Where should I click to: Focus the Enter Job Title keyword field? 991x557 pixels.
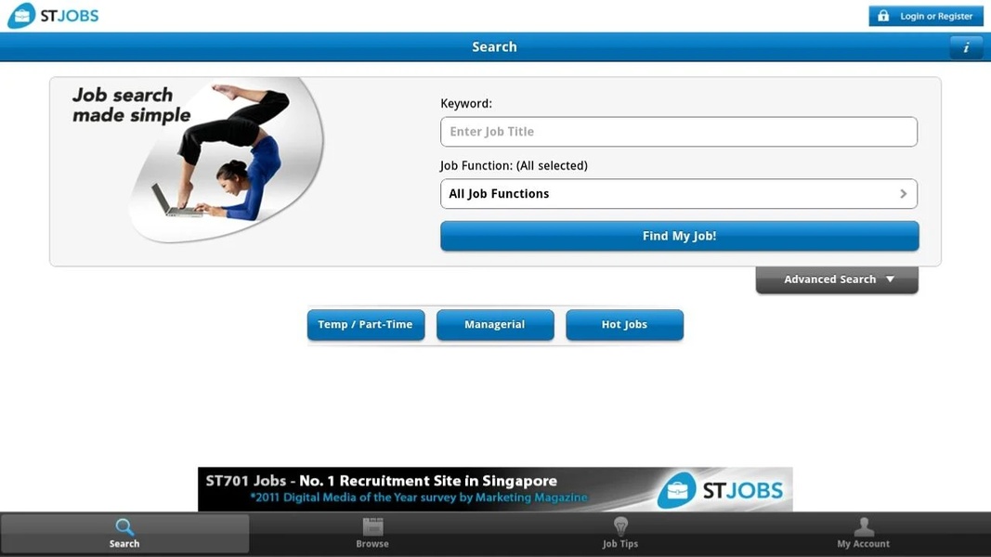click(679, 131)
